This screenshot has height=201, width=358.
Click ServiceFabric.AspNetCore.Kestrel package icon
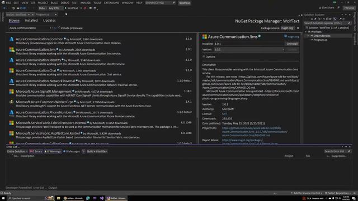coord(11,133)
